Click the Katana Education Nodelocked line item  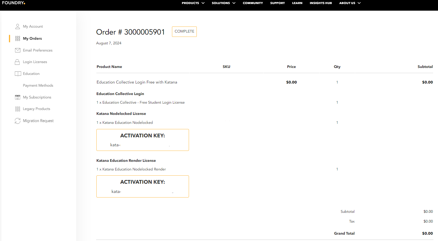tap(125, 123)
